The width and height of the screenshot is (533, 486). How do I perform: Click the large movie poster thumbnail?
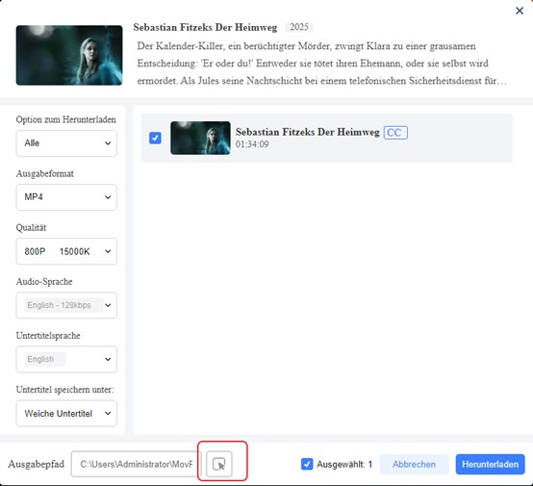(x=69, y=55)
